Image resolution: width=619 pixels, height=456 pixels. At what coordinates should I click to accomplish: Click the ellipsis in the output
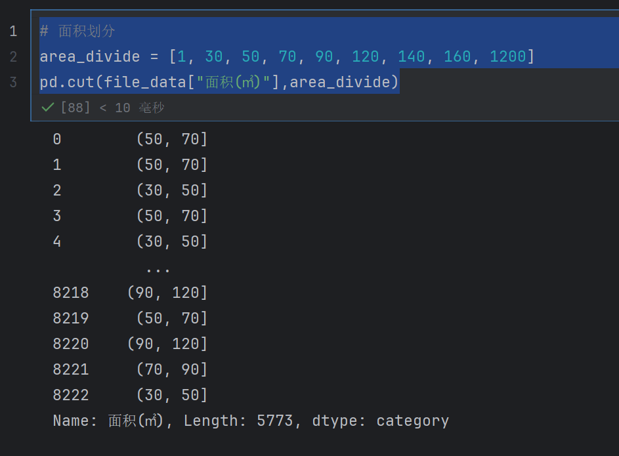pyautogui.click(x=158, y=270)
